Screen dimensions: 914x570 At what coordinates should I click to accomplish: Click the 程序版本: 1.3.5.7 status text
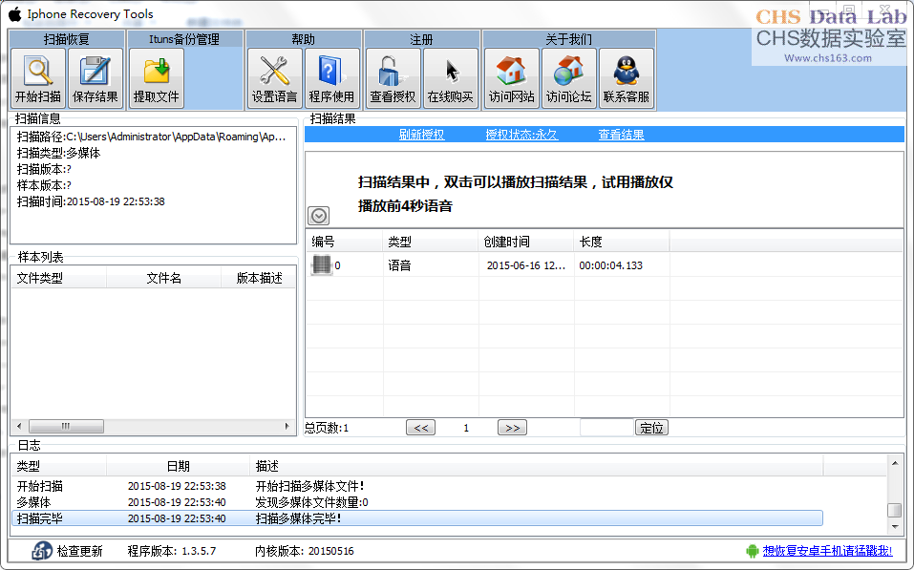(x=172, y=551)
